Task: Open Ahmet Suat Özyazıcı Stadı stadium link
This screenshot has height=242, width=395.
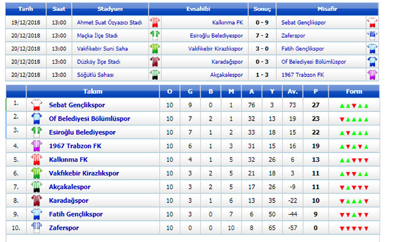Action: [x=110, y=22]
